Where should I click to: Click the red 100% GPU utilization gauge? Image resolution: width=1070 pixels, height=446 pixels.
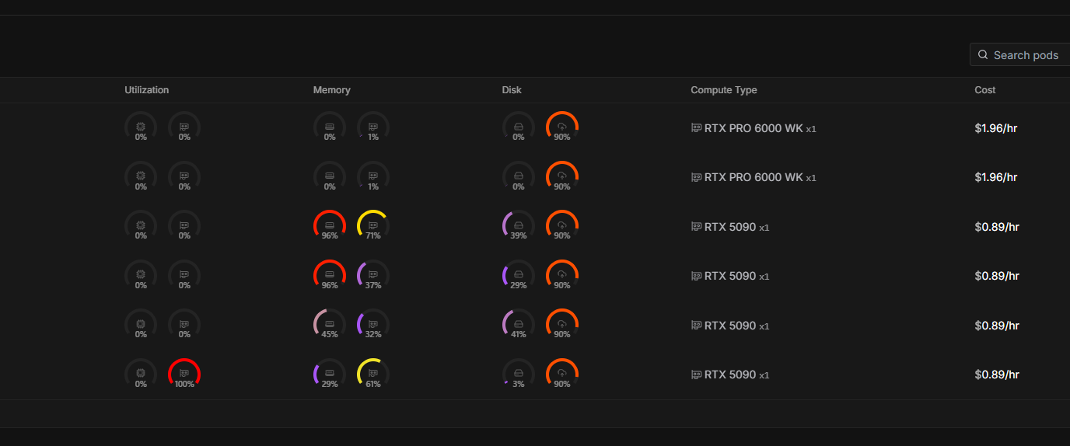184,374
